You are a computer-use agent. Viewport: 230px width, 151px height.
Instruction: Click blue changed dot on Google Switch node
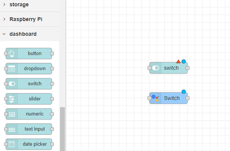point(184,92)
